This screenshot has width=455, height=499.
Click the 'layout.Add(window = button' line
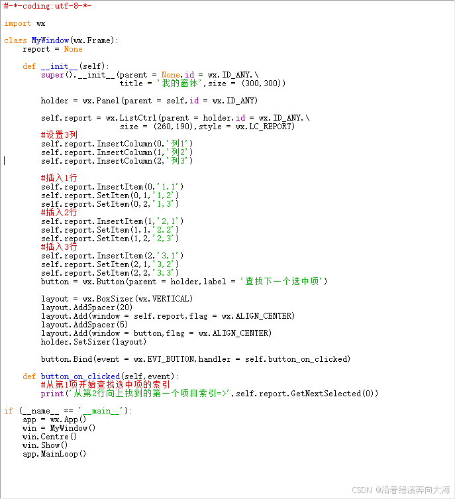point(156,333)
